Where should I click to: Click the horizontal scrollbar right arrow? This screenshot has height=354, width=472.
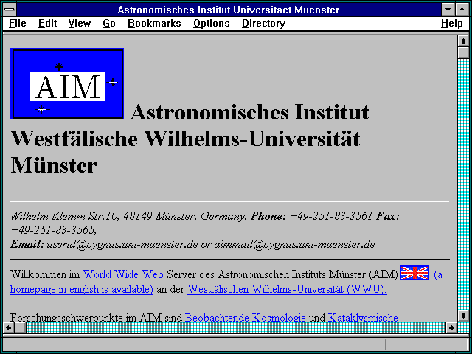(x=451, y=327)
